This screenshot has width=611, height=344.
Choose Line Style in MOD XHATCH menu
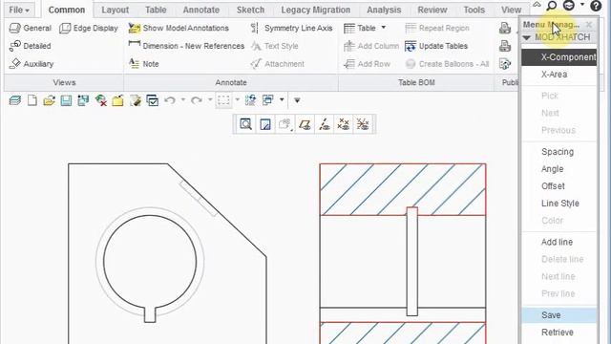pyautogui.click(x=559, y=204)
